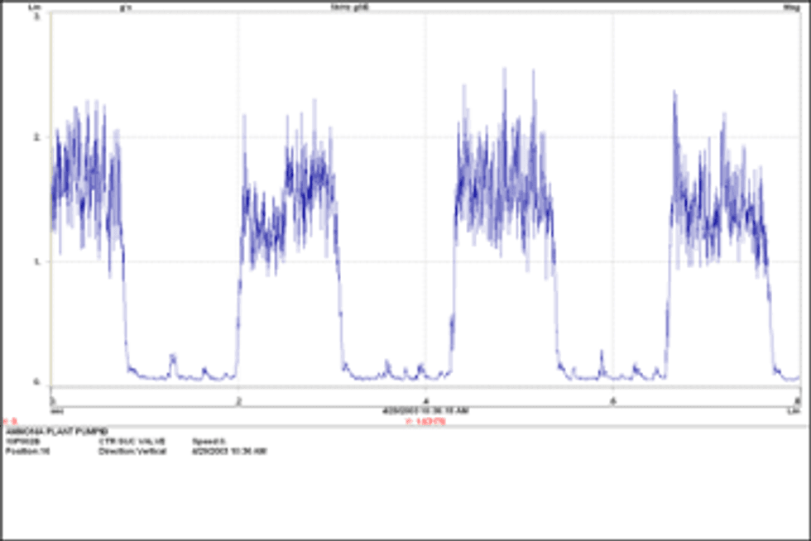Click the Mag indicator at top right
This screenshot has height=541, width=811.
[x=793, y=7]
